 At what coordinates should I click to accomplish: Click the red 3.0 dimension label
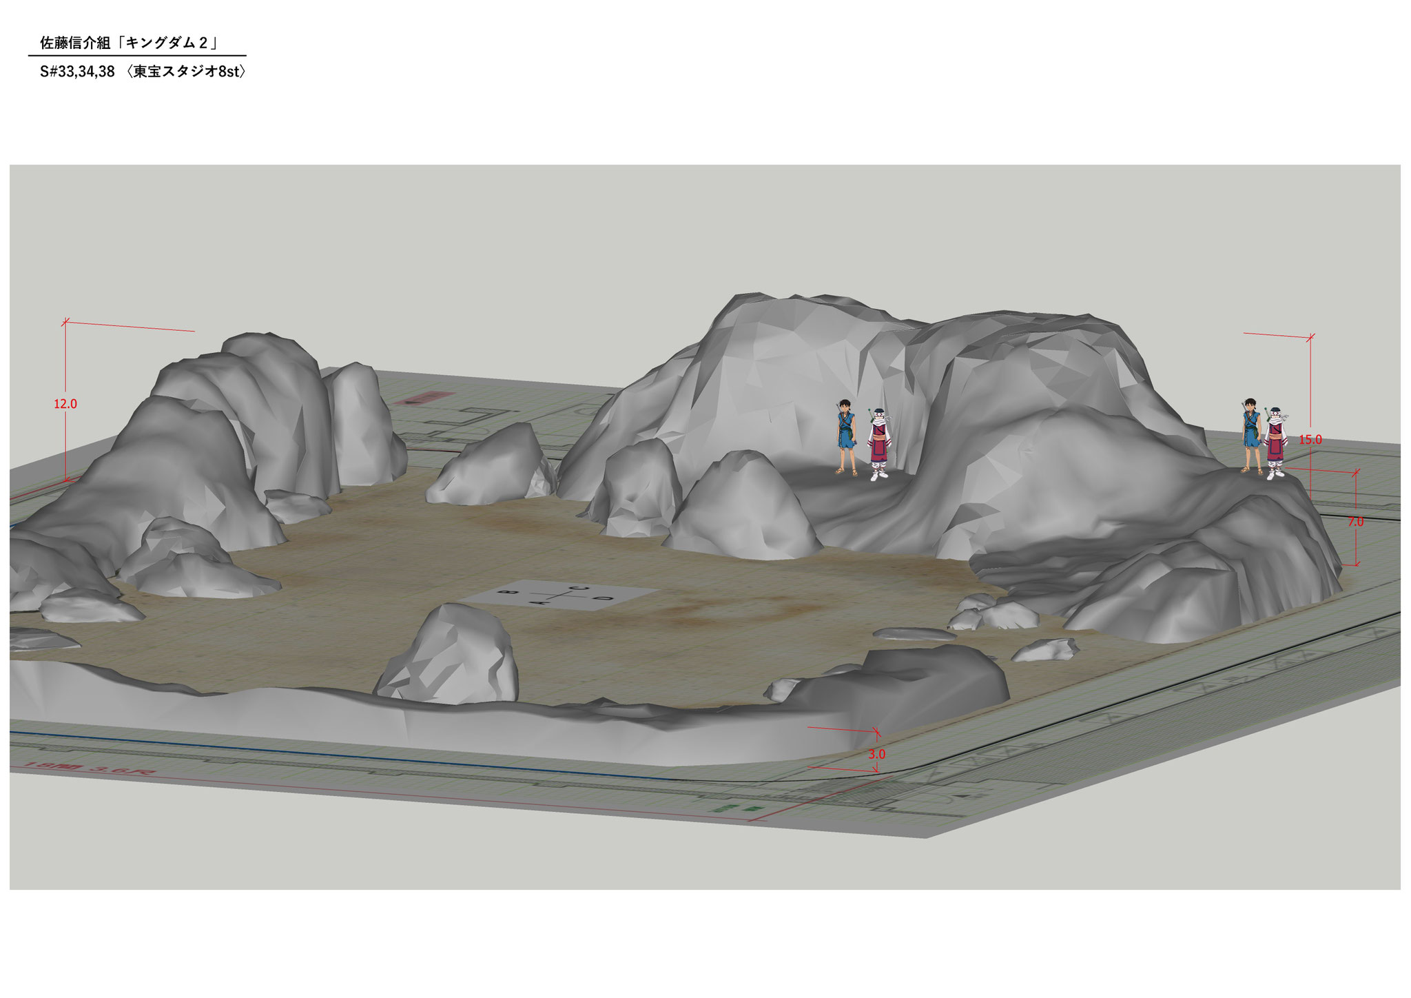[x=876, y=754]
